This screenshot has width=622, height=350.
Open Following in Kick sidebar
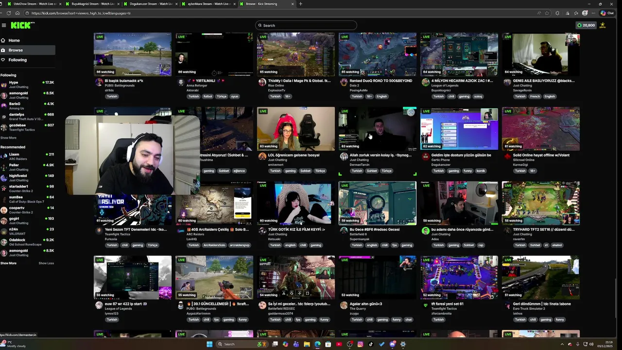coord(28,60)
